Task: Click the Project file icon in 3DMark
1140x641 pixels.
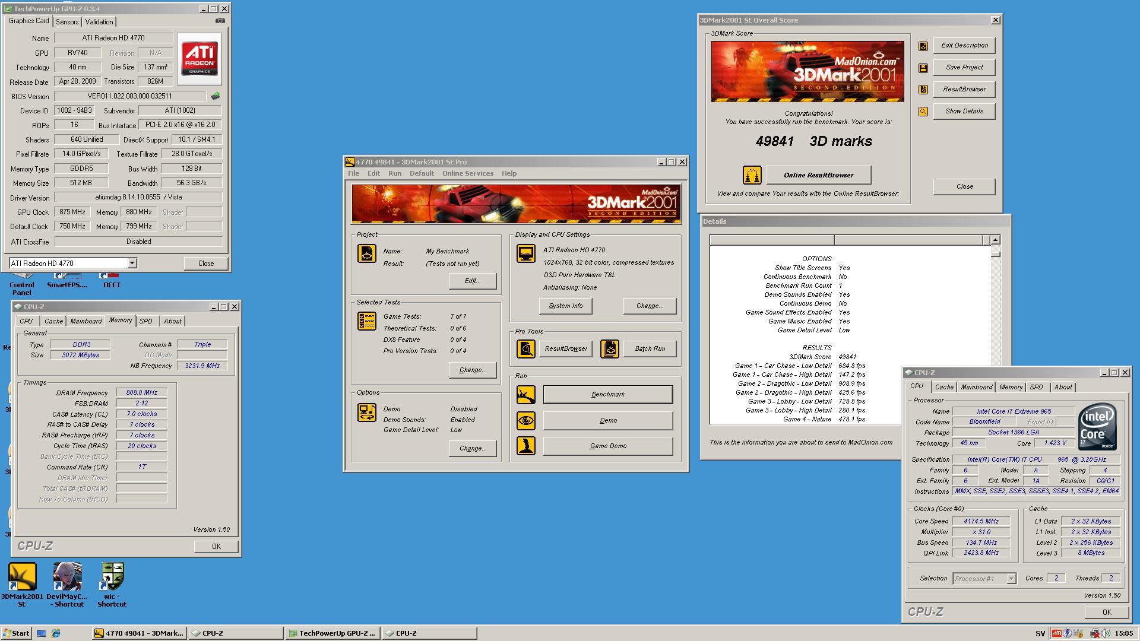Action: coord(367,253)
